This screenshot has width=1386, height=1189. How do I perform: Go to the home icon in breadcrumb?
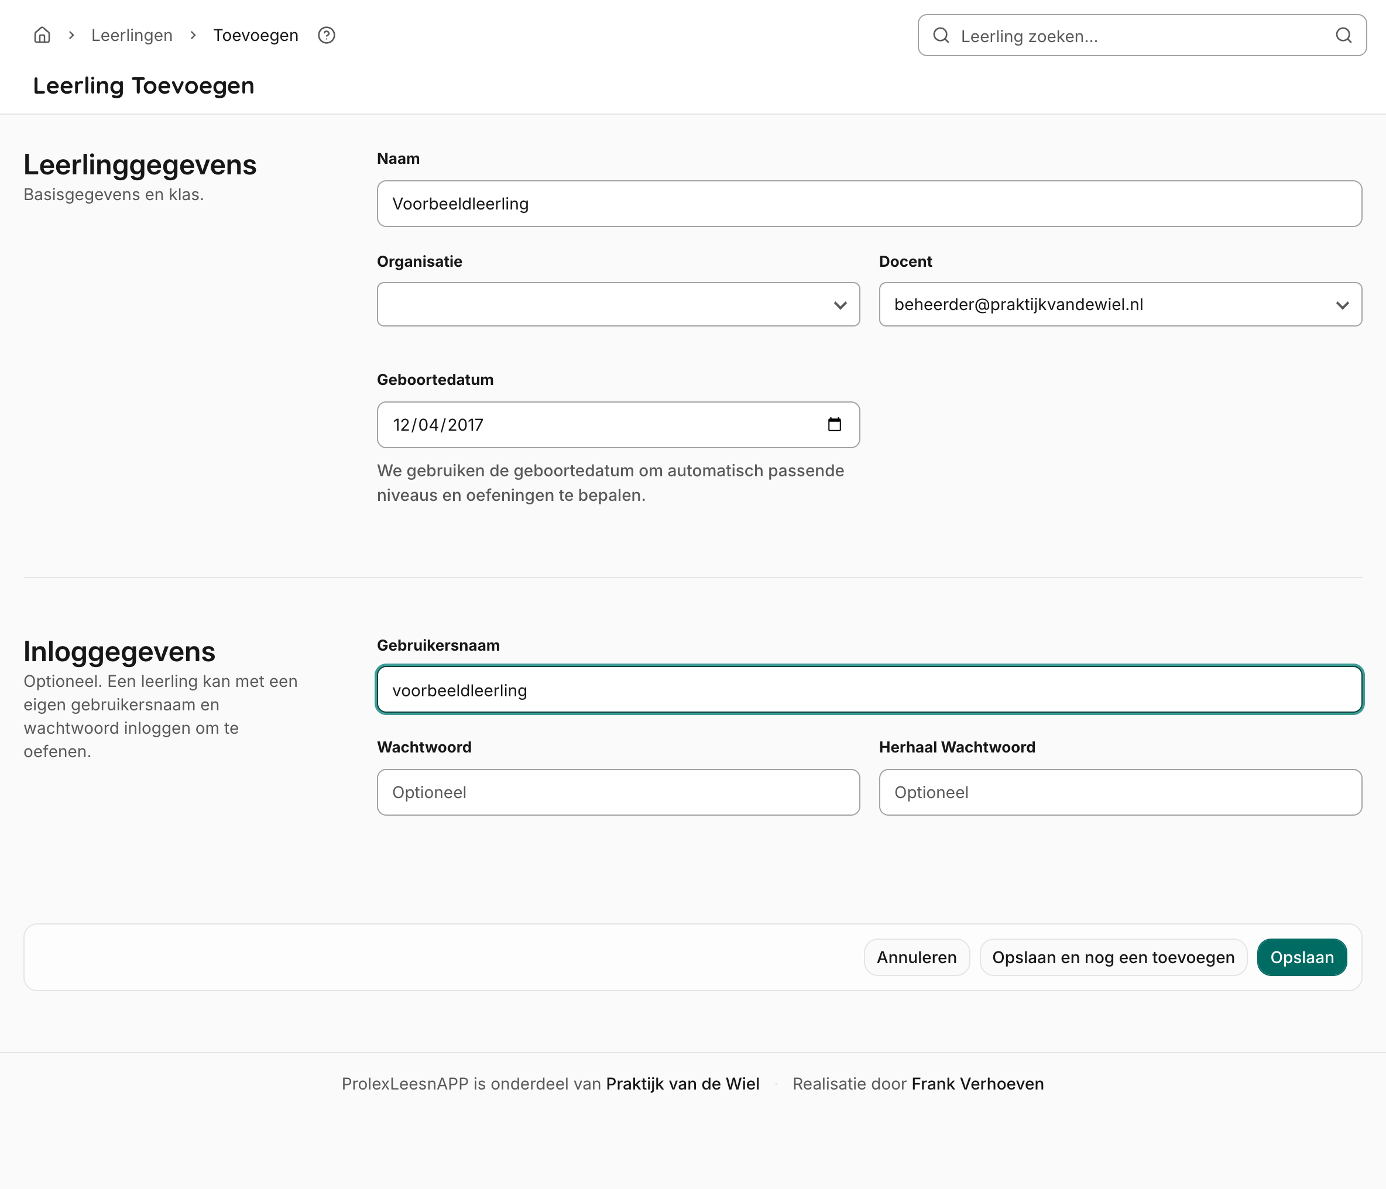click(x=42, y=35)
